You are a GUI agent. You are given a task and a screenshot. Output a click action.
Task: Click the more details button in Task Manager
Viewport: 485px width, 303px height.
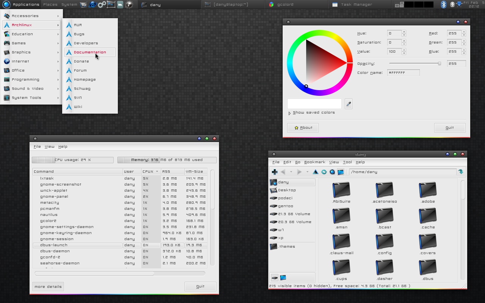point(48,287)
